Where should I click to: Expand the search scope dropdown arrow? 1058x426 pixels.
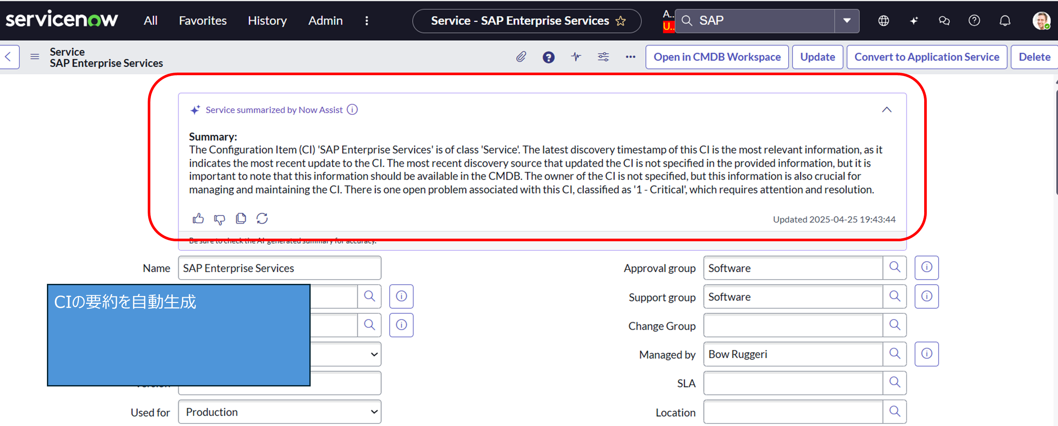[847, 20]
